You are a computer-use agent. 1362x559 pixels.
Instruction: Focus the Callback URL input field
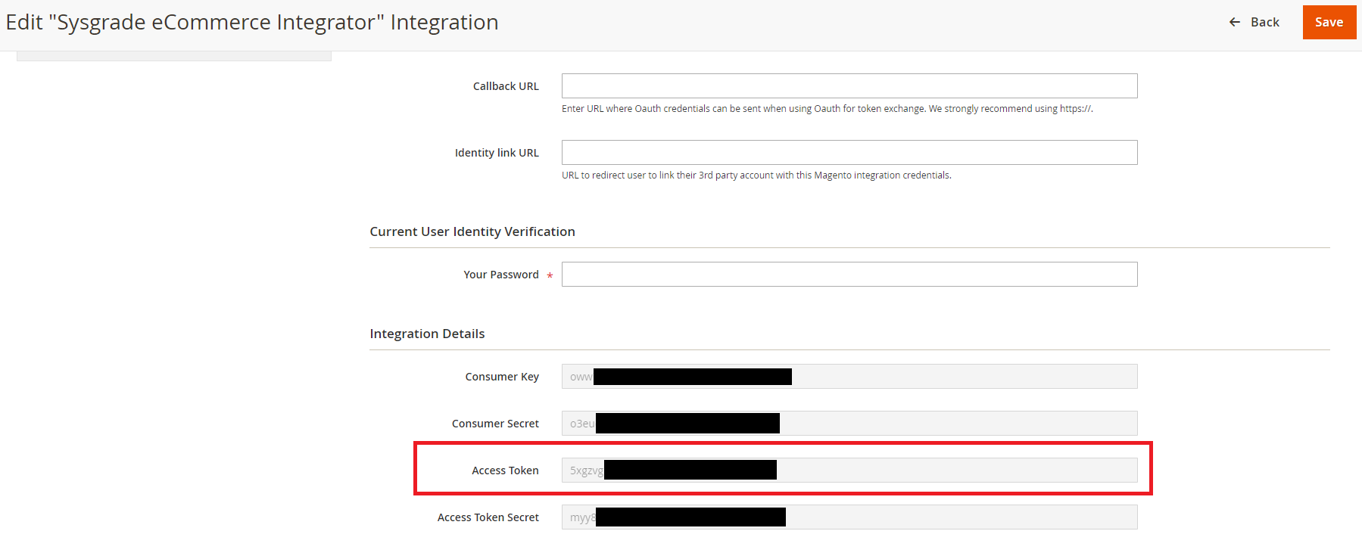pyautogui.click(x=849, y=85)
